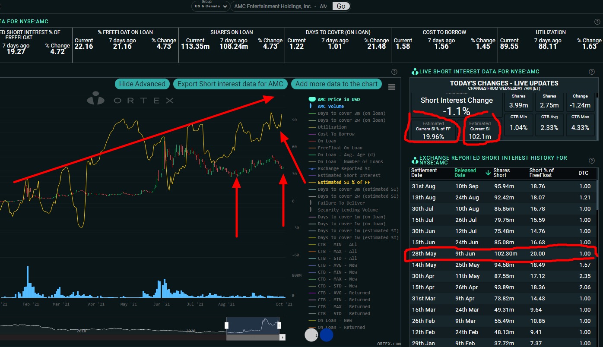
Task: Show the CTB - MAX - New series
Action: coord(333,279)
